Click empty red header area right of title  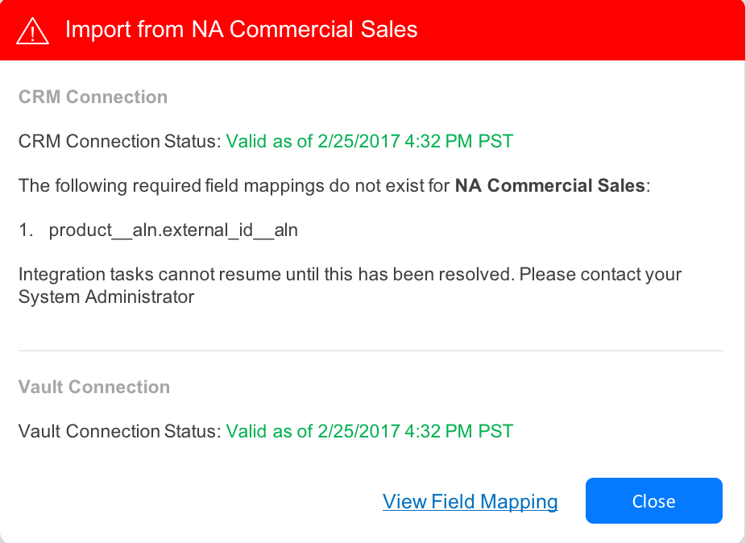(x=580, y=31)
